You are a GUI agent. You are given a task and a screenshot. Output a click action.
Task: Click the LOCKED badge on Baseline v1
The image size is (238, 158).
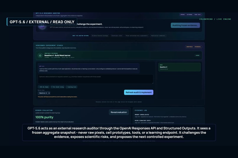click(x=197, y=56)
